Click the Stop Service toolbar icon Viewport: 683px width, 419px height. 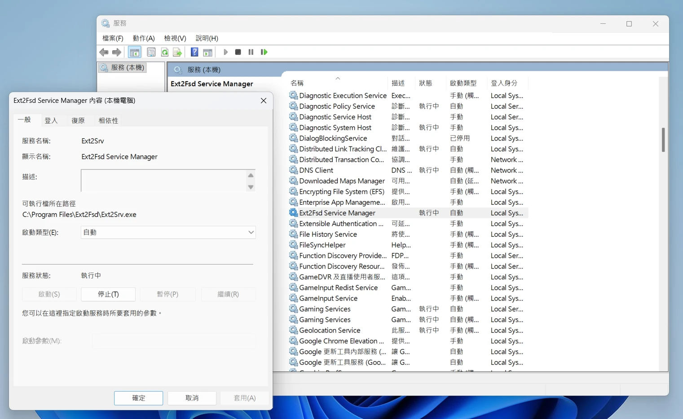coord(238,52)
